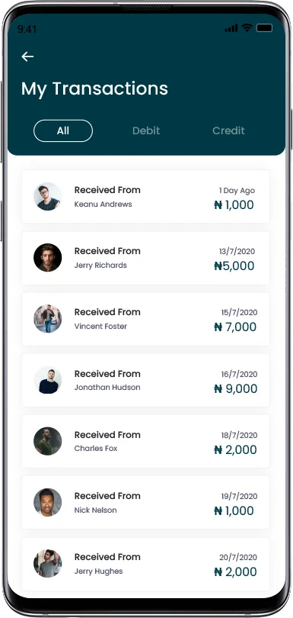Tap the Nick Nelson name link
The image size is (293, 618).
point(96,510)
